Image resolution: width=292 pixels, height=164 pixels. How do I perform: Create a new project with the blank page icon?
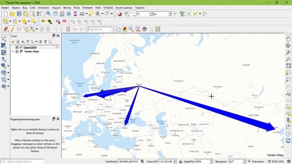point(6,14)
